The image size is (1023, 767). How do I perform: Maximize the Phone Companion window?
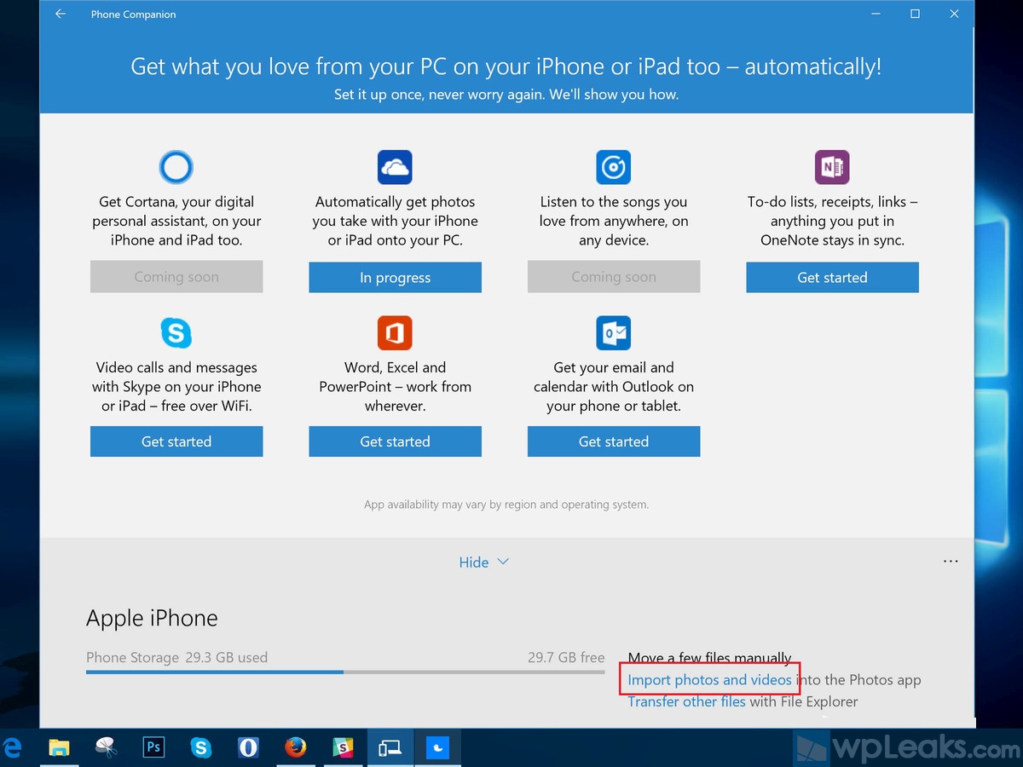click(x=915, y=14)
